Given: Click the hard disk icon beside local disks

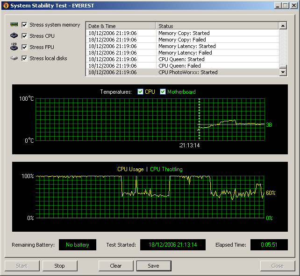Looking at the screenshot, I should 14,58.
